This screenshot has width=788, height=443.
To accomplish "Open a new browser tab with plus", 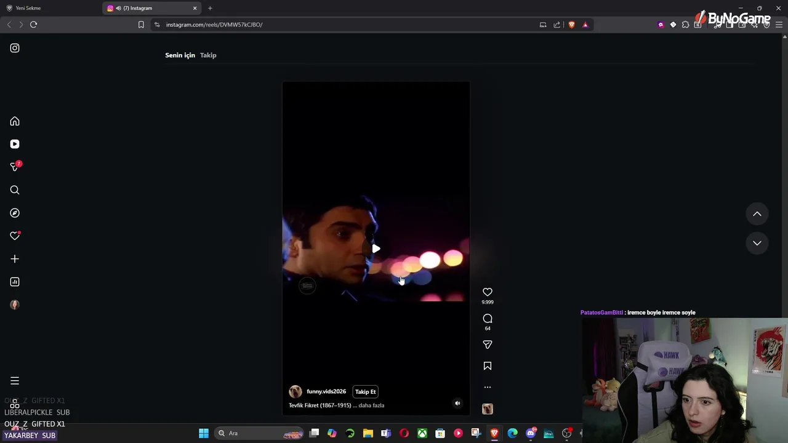I will [210, 8].
